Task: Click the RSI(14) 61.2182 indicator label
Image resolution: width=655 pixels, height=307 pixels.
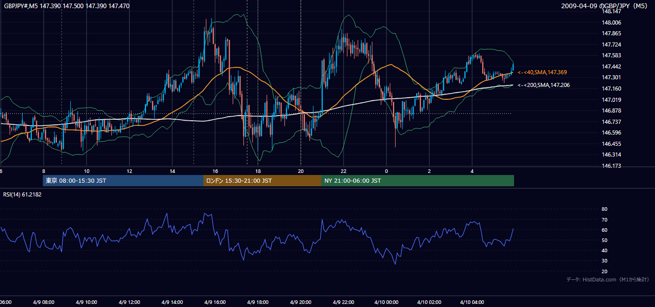Action: pyautogui.click(x=23, y=194)
